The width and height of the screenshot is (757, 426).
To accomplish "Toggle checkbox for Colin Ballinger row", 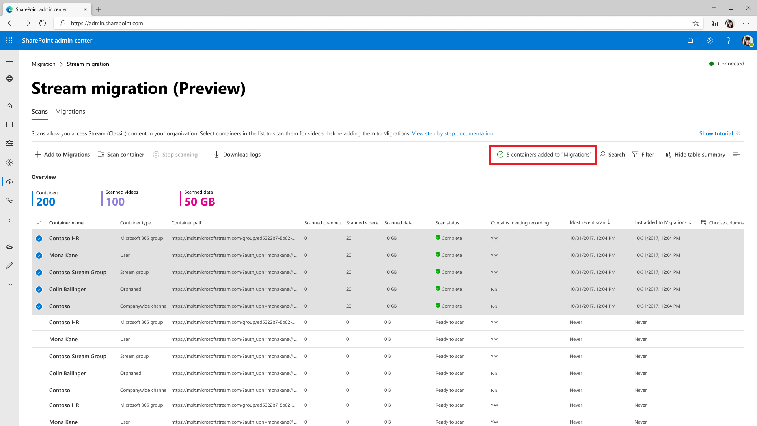I will click(x=39, y=289).
